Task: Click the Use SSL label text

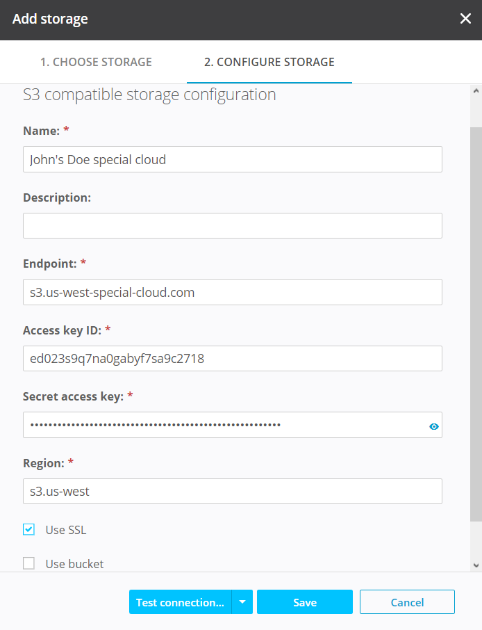Action: pyautogui.click(x=66, y=530)
